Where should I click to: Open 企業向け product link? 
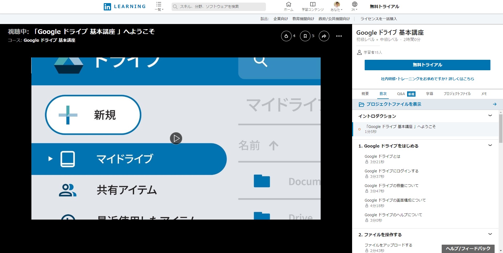(281, 19)
